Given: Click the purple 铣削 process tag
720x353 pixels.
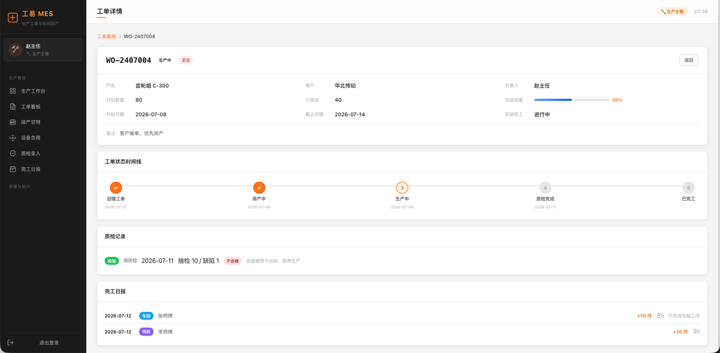Looking at the screenshot, I should point(146,332).
